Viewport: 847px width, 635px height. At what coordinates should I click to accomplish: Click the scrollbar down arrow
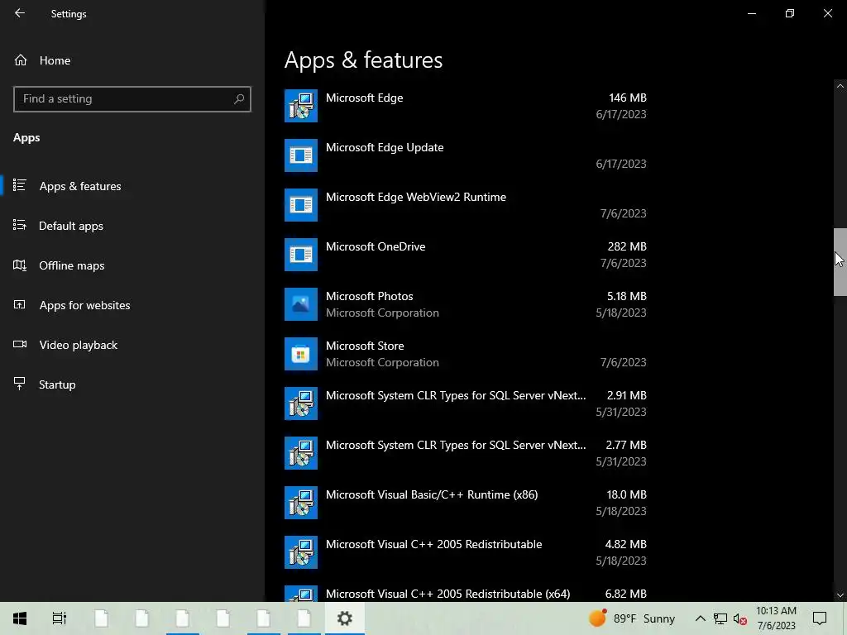tap(840, 595)
